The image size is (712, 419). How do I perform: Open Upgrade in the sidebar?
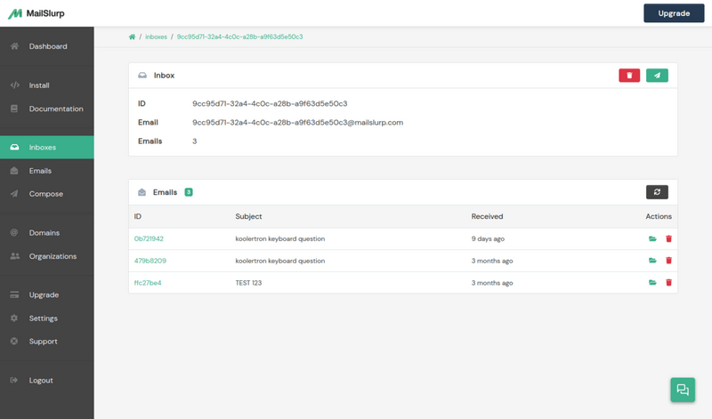(47, 295)
